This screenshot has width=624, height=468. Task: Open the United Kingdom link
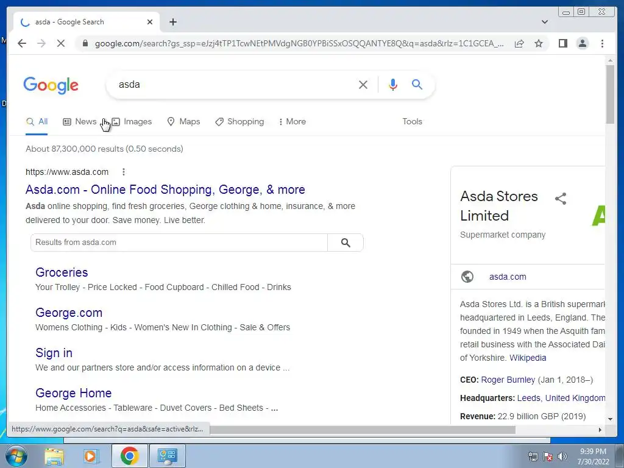point(575,398)
